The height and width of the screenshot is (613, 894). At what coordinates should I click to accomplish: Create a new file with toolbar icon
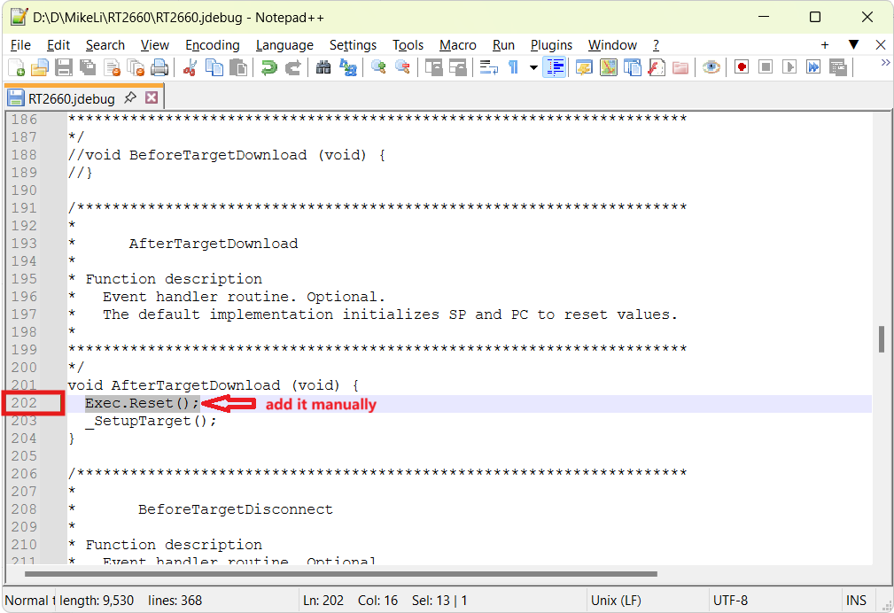pyautogui.click(x=16, y=68)
